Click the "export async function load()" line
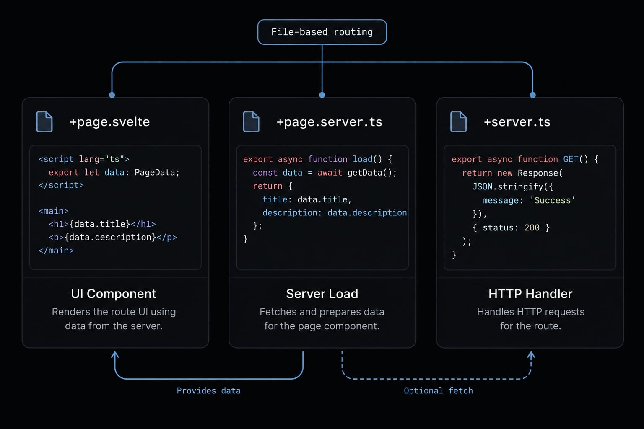Viewport: 644px width, 429px height. point(317,159)
